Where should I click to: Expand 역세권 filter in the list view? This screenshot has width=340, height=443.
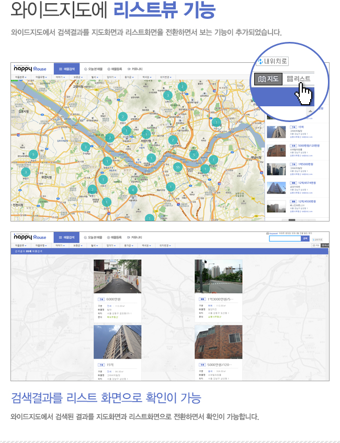tap(146, 246)
